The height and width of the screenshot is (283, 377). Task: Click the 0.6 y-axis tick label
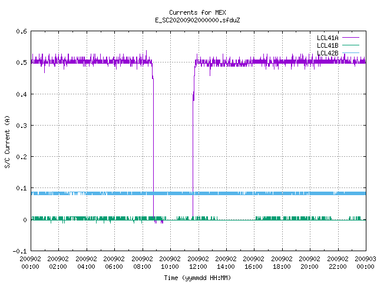21,31
